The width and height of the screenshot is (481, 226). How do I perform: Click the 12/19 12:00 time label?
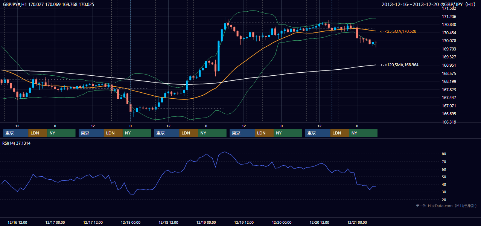[244, 222]
